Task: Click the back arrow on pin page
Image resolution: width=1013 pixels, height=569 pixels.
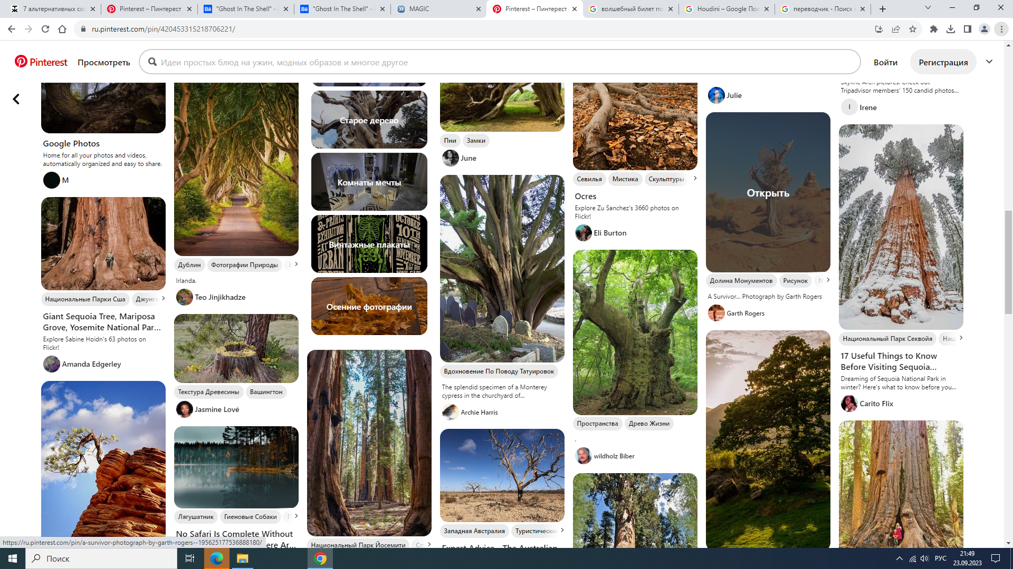Action: coord(16,99)
